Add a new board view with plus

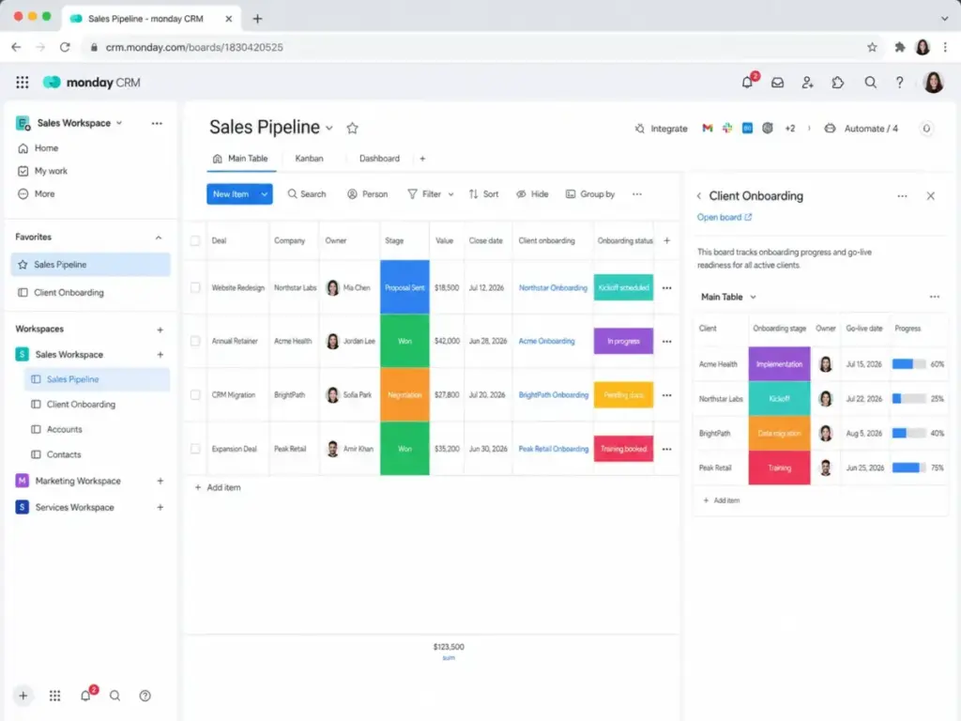coord(422,158)
